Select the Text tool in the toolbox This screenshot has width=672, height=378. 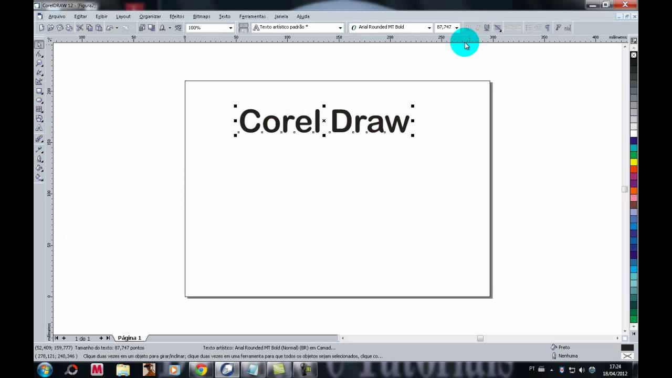click(x=39, y=128)
